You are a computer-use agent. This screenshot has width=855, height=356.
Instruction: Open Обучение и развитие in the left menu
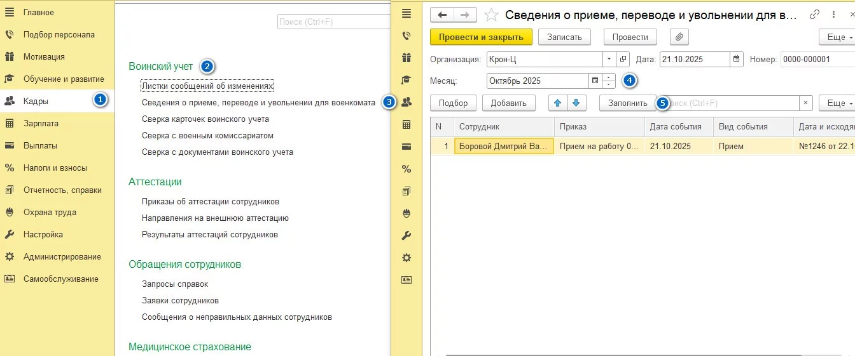pyautogui.click(x=57, y=79)
